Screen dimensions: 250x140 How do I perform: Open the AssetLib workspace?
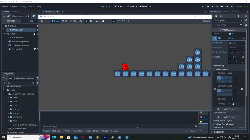(x=146, y=7)
